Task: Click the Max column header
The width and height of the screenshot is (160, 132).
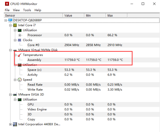Action: (116, 16)
